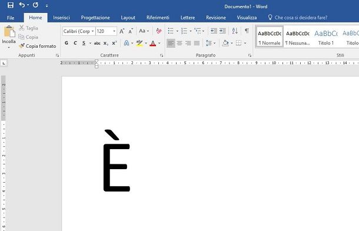This screenshot has width=359, height=231.
Task: Open the Paragrafo dialog launcher
Action: tap(250, 55)
